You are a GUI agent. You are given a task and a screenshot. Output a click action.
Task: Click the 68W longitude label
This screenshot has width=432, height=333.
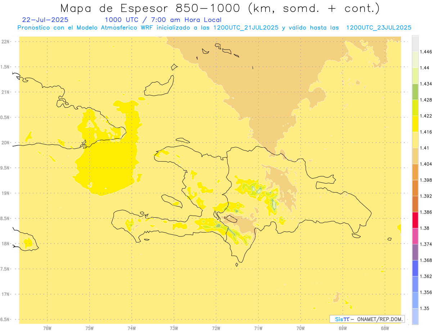coord(385,328)
